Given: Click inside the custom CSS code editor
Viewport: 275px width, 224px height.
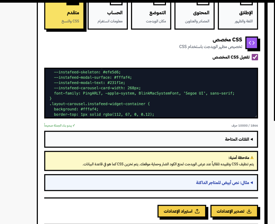Looking at the screenshot, I should [151, 93].
